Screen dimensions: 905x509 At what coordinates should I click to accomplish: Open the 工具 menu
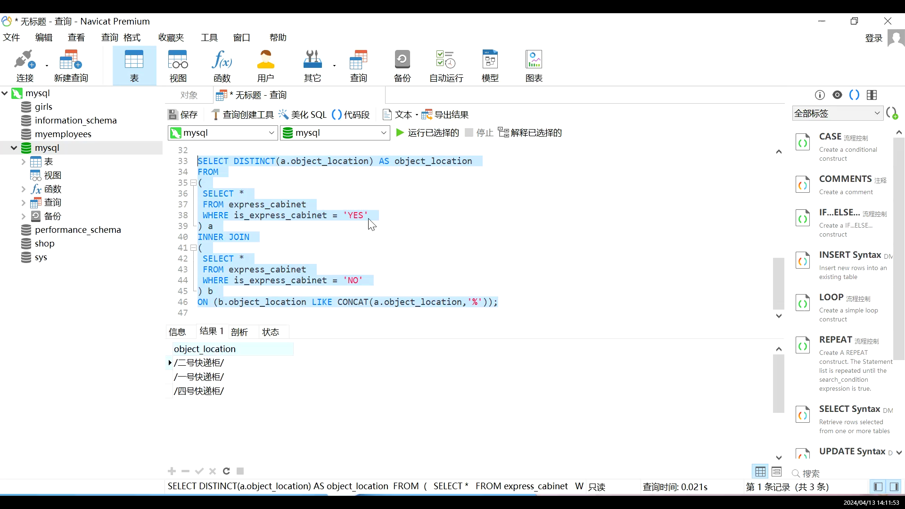pyautogui.click(x=209, y=37)
